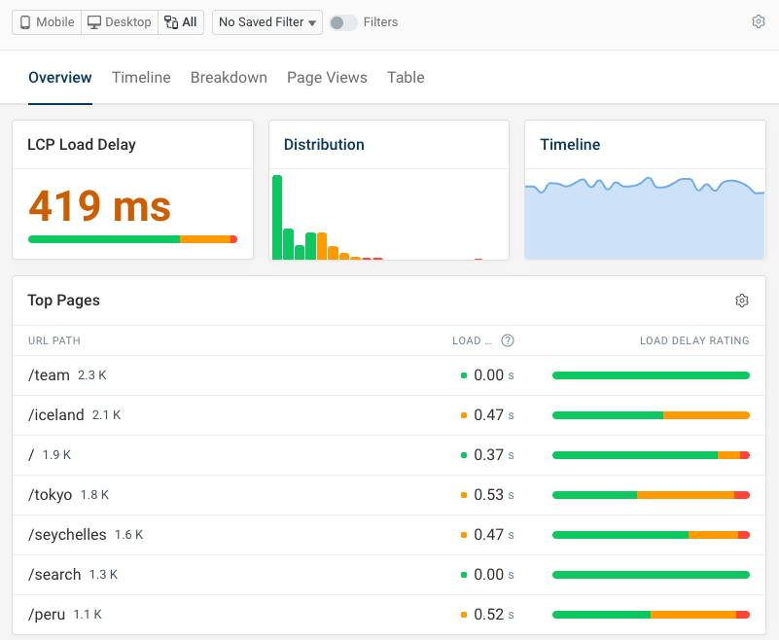779x640 pixels.
Task: Switch to the Breakdown tab
Action: coord(229,78)
